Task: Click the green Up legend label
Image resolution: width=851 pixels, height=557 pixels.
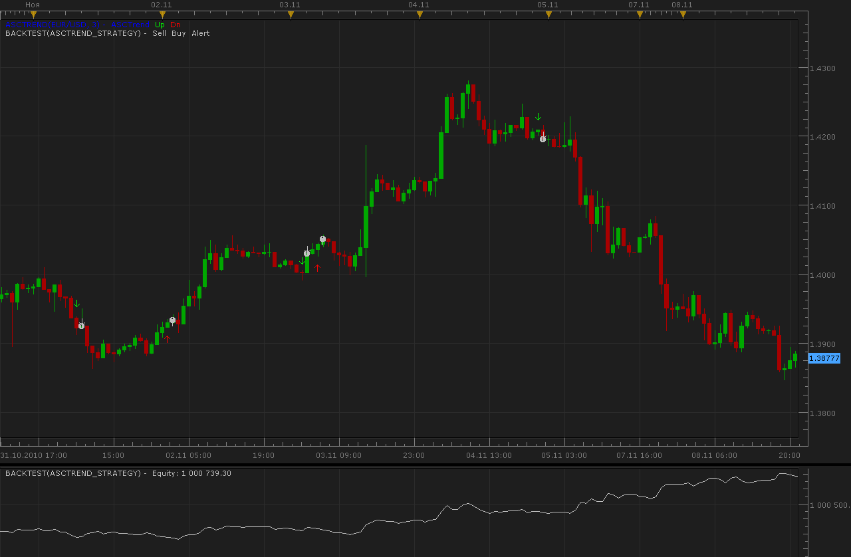Action: 160,25
